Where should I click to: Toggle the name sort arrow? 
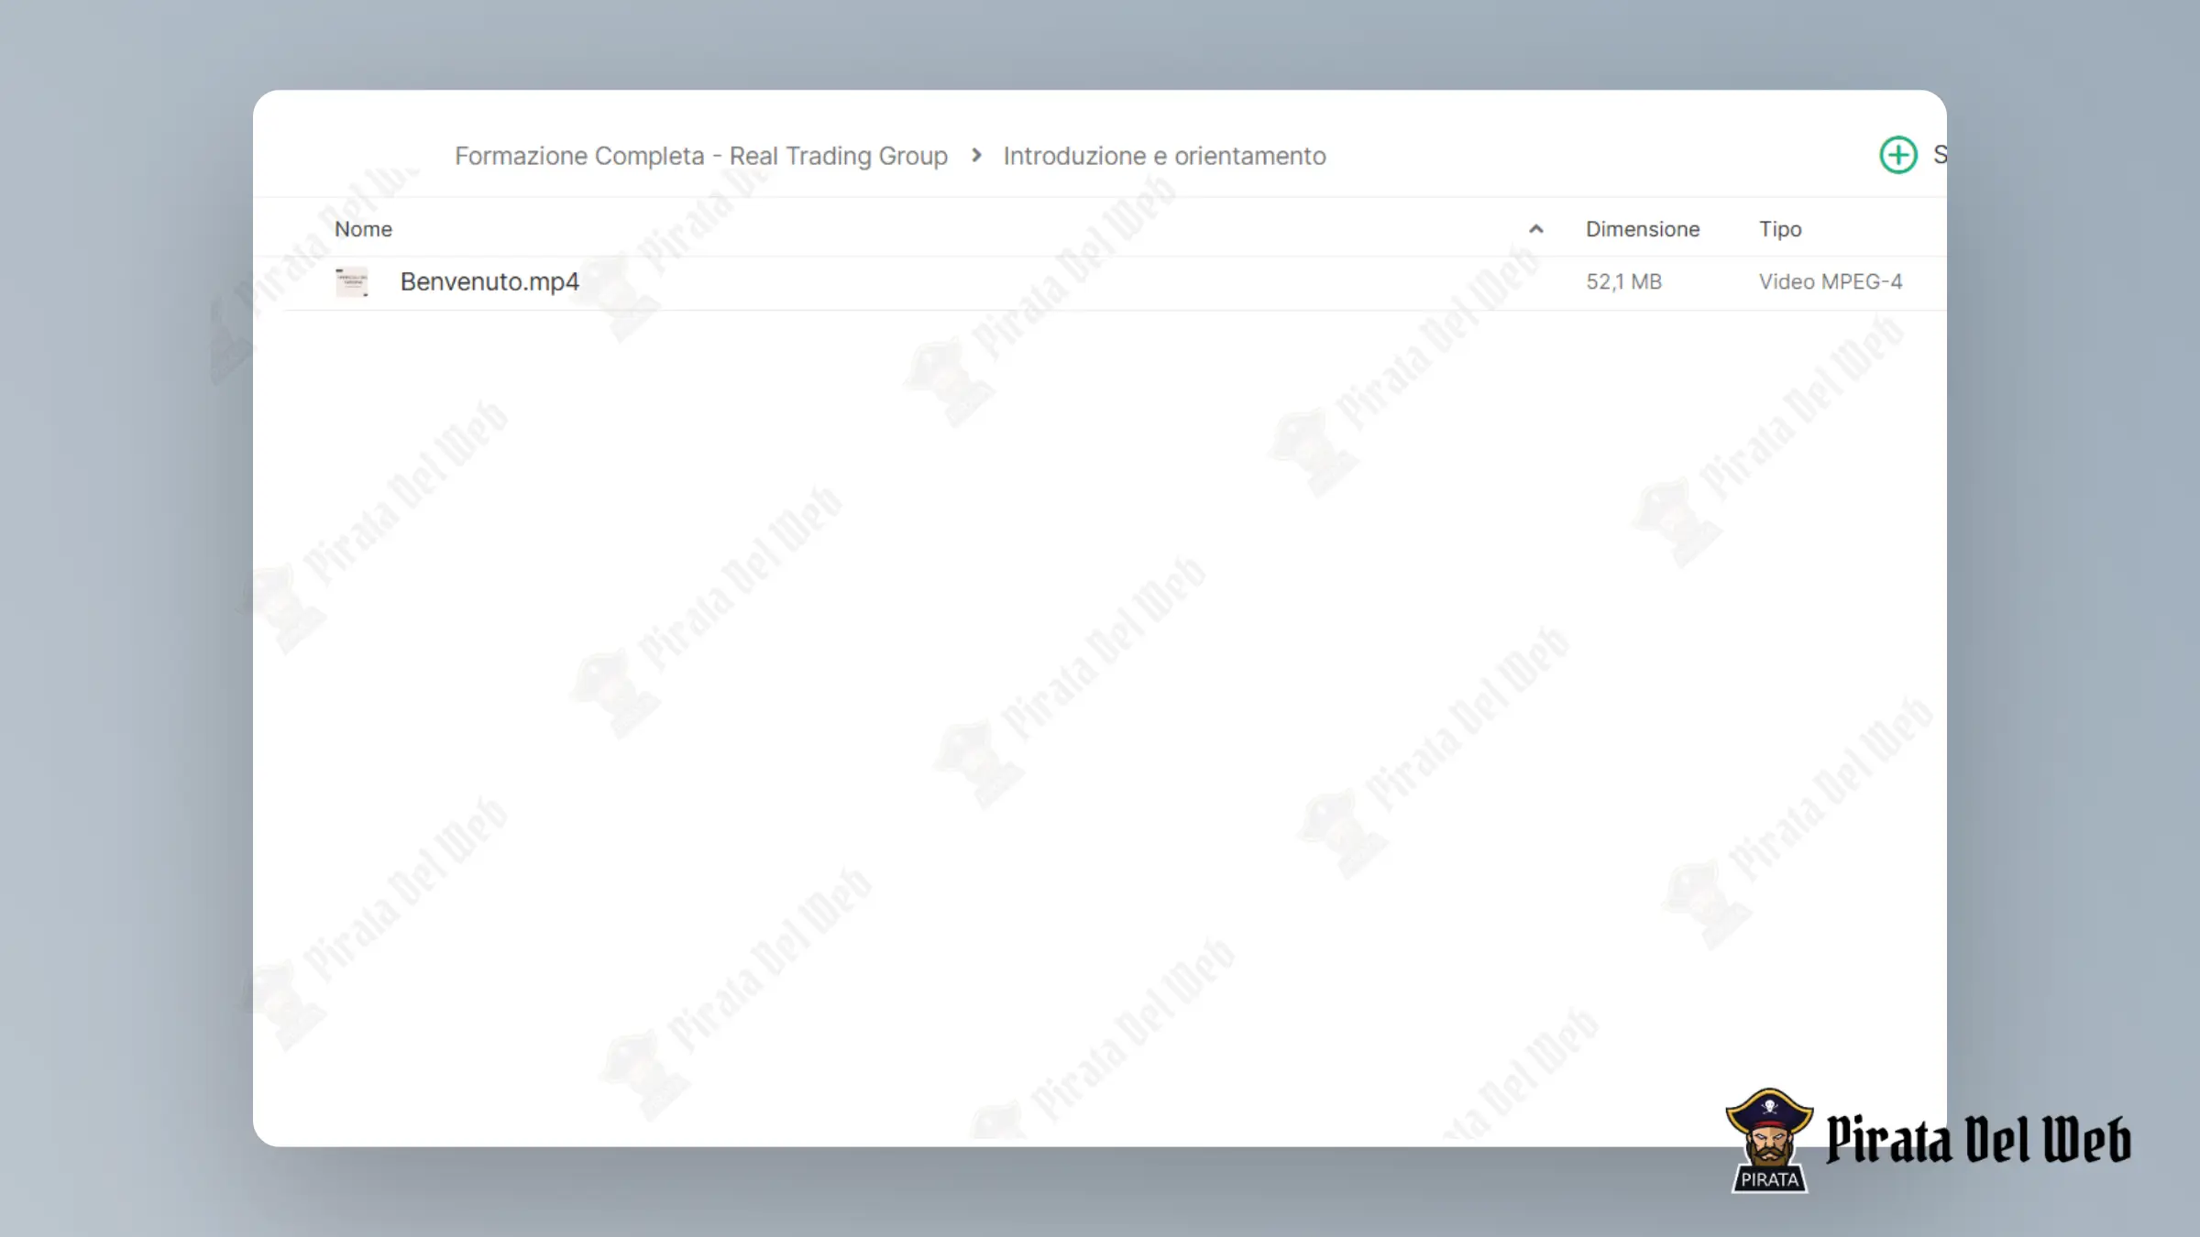coord(1536,229)
